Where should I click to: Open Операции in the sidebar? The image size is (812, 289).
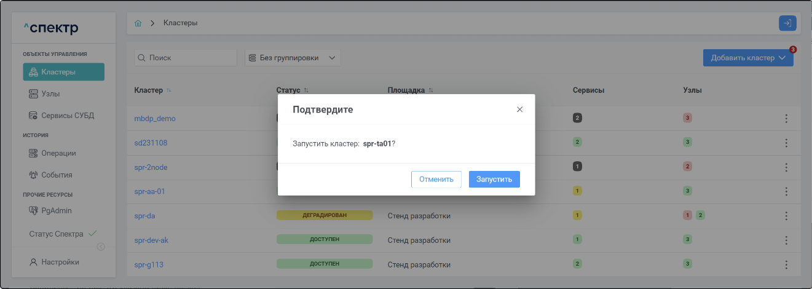(x=58, y=153)
